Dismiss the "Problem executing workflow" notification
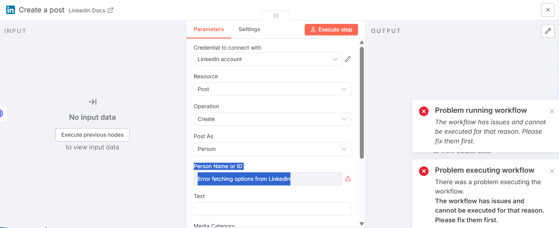The height and width of the screenshot is (228, 559). pos(552,171)
